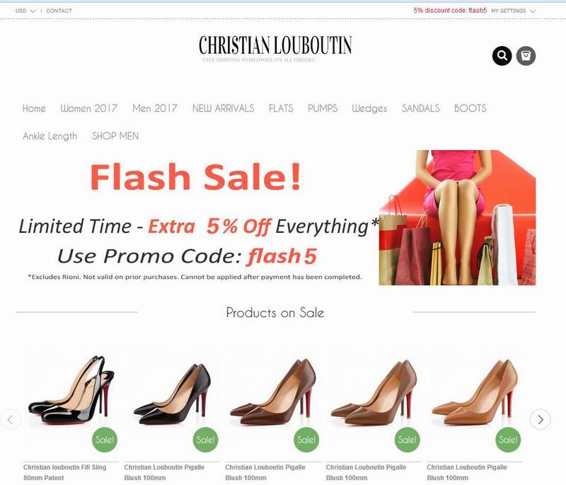The height and width of the screenshot is (485, 566).
Task: Open the shopping cart icon
Action: [x=526, y=56]
